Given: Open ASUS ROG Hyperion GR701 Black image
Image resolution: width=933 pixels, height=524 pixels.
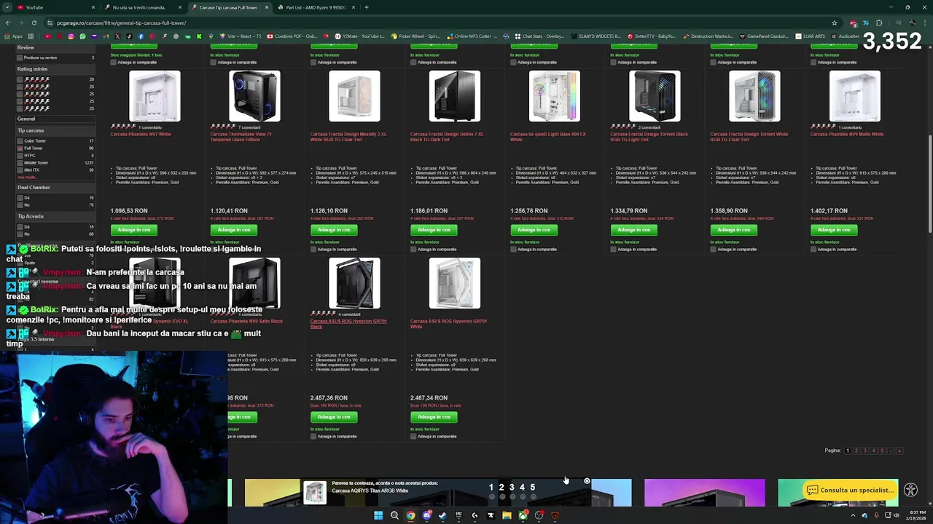Looking at the screenshot, I should coord(354,283).
